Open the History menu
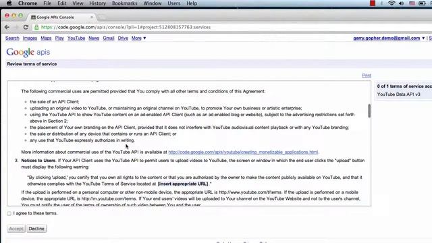 point(97,3)
